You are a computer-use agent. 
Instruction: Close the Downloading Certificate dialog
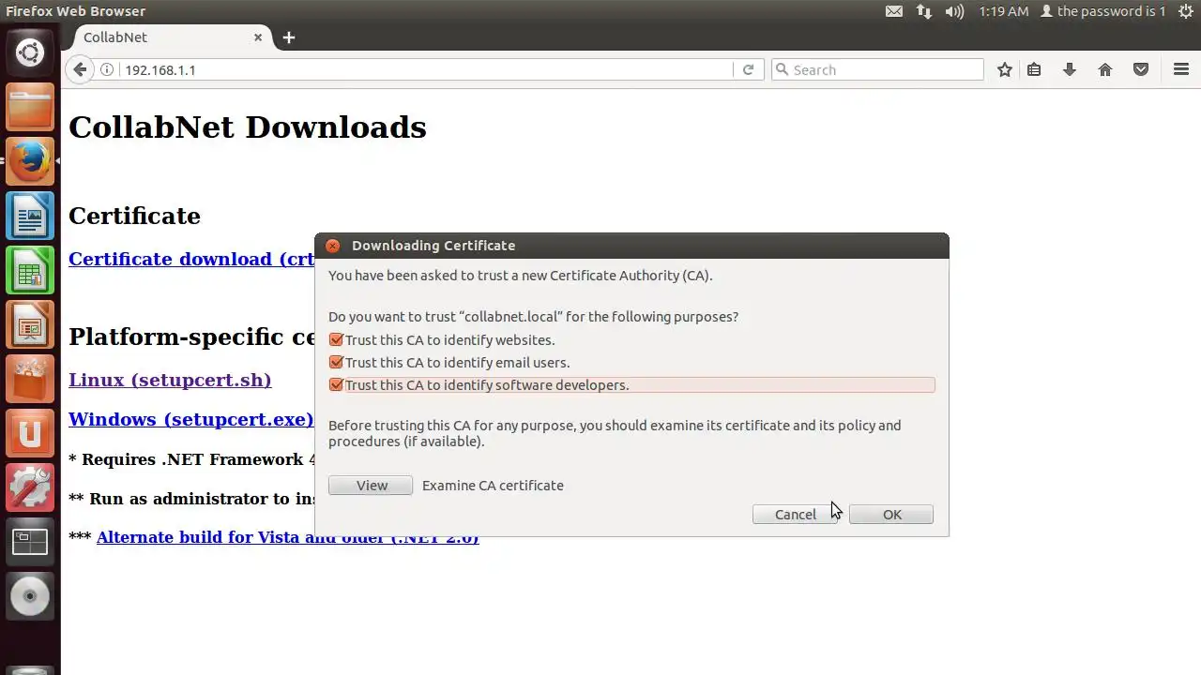[332, 246]
